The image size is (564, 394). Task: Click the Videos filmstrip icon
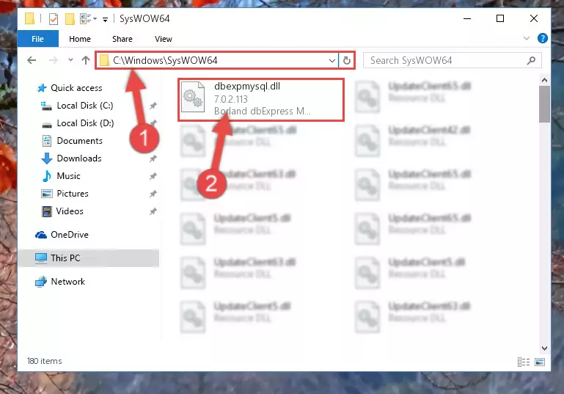(x=47, y=211)
